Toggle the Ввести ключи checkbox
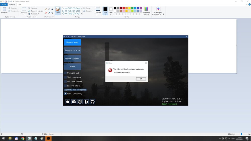 (x=65, y=86)
